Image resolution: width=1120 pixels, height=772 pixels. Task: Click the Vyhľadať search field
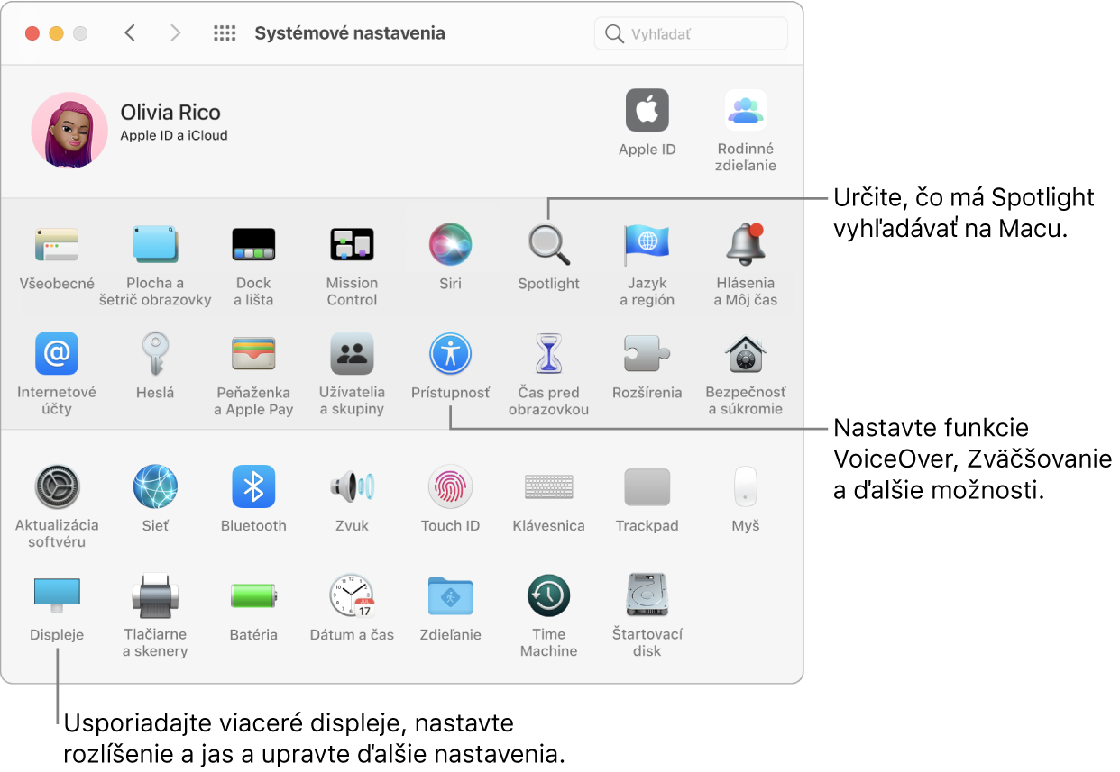click(691, 32)
